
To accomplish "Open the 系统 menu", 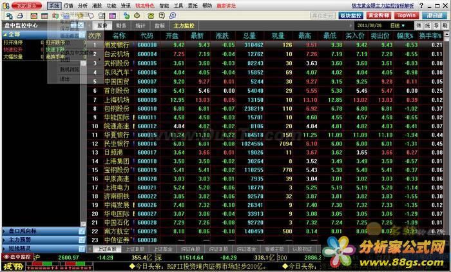I will (x=54, y=6).
